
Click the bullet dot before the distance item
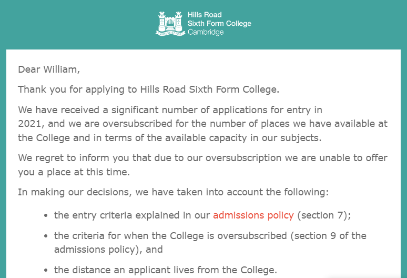(x=47, y=271)
